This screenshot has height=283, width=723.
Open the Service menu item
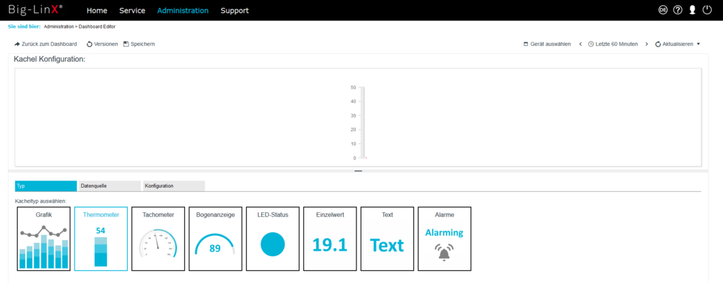click(x=132, y=11)
